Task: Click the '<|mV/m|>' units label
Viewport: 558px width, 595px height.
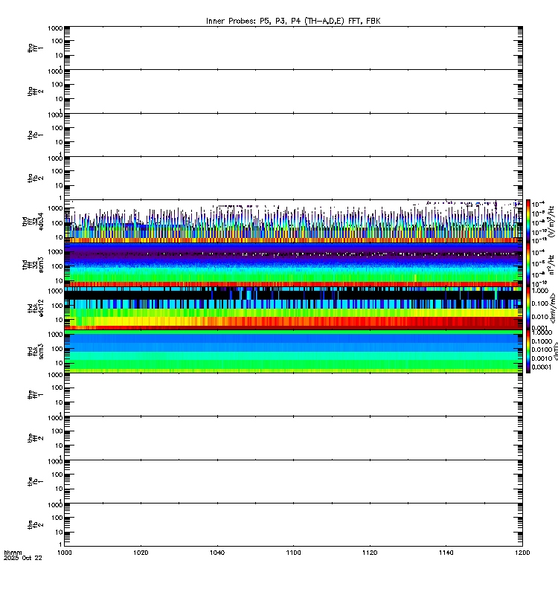Action: click(554, 308)
